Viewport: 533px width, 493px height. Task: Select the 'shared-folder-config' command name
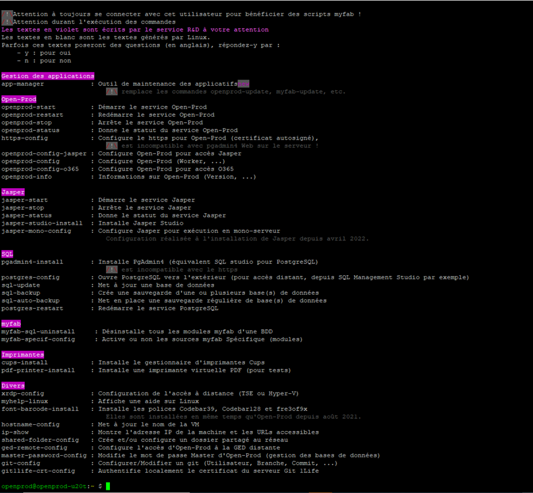pyautogui.click(x=40, y=440)
